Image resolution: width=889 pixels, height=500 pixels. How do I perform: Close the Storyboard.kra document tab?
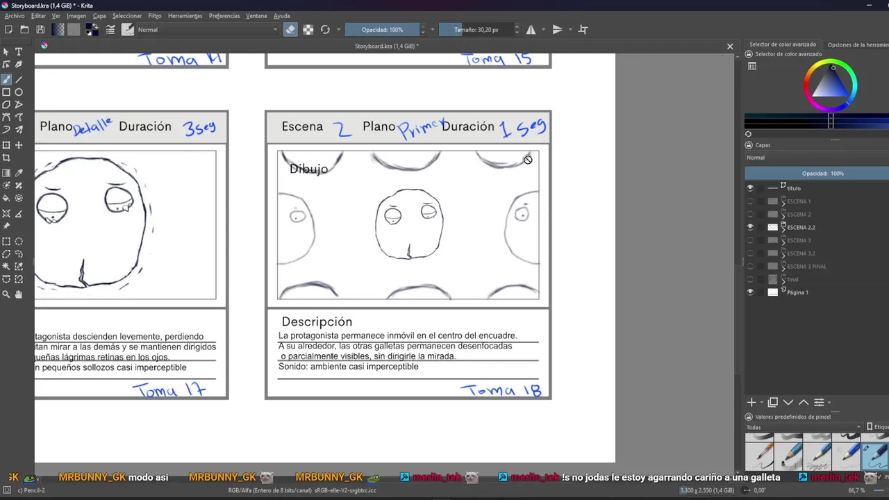(730, 47)
